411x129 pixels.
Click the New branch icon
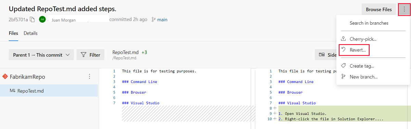344,77
